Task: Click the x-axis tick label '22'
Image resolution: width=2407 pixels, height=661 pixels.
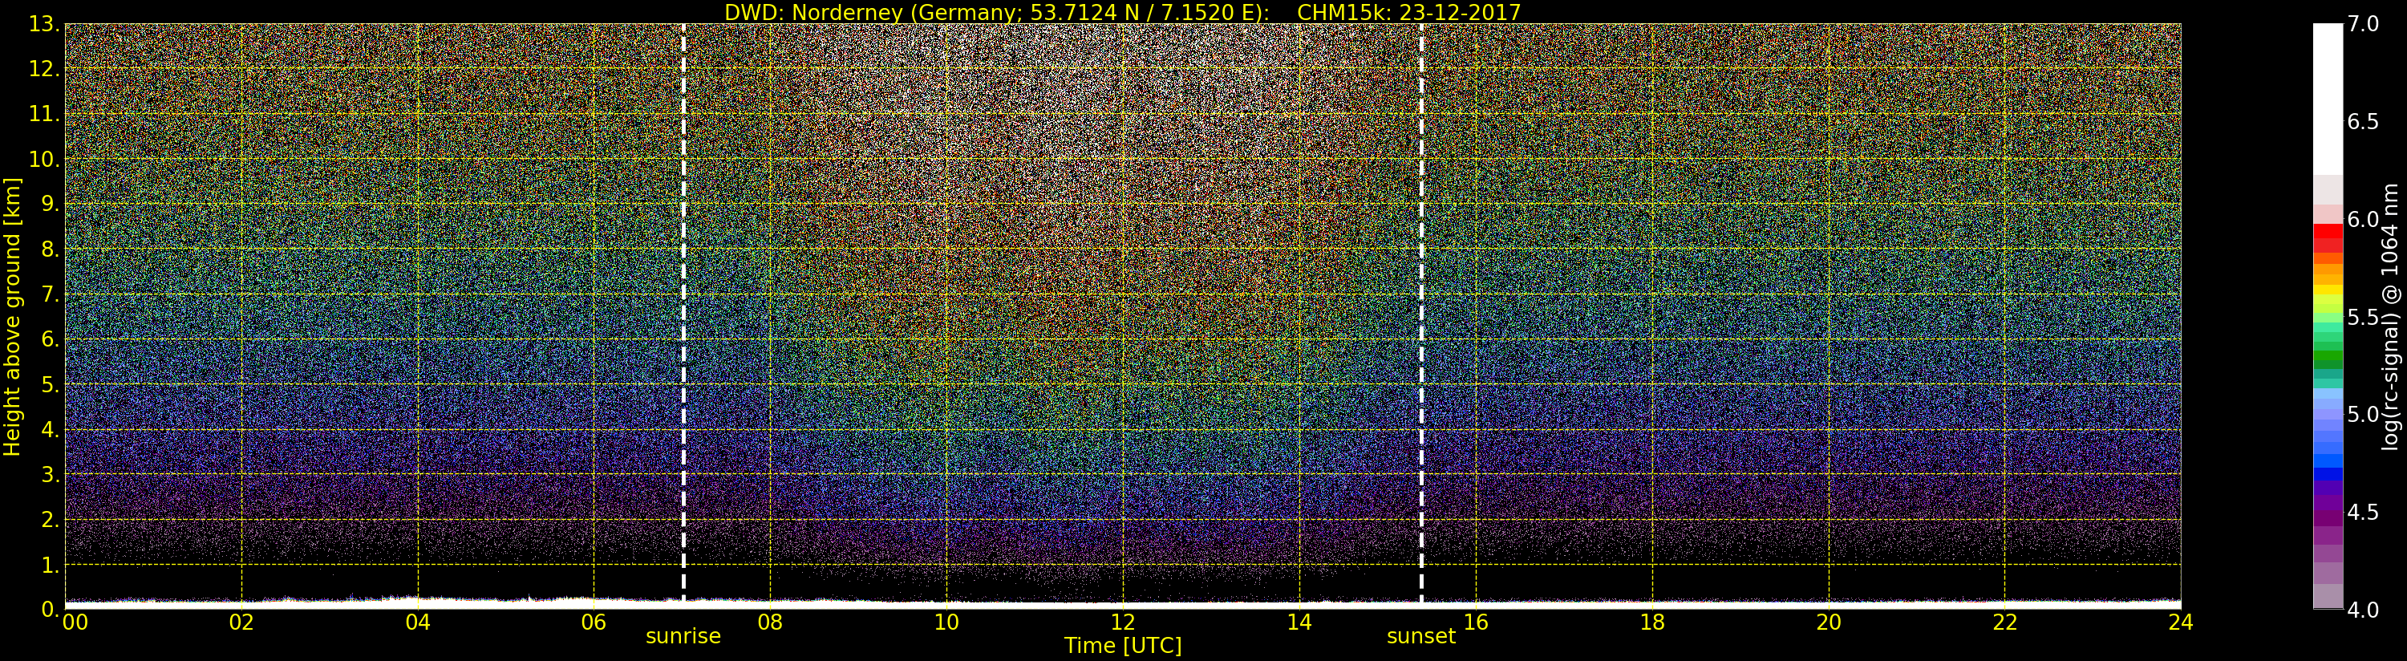Action: point(2005,622)
